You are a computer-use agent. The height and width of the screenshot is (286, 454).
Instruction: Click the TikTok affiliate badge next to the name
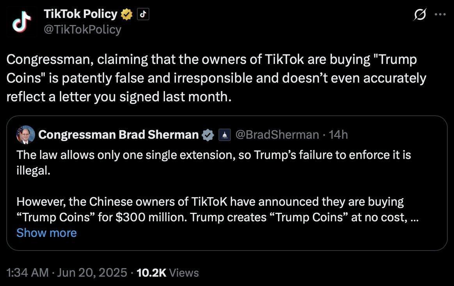(x=143, y=14)
